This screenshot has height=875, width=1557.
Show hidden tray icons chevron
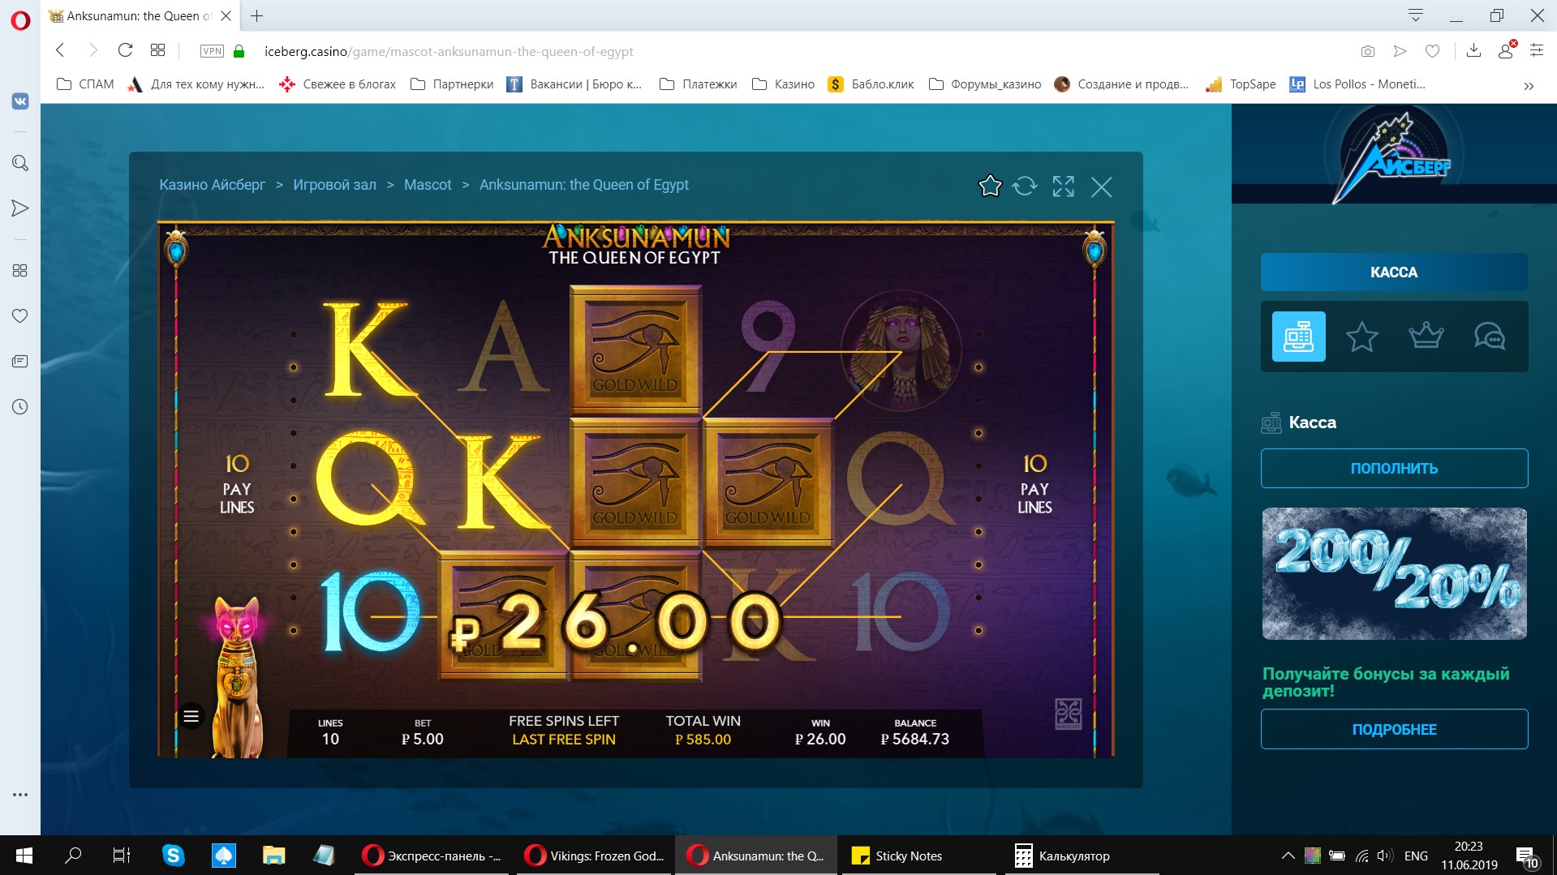[x=1288, y=856]
